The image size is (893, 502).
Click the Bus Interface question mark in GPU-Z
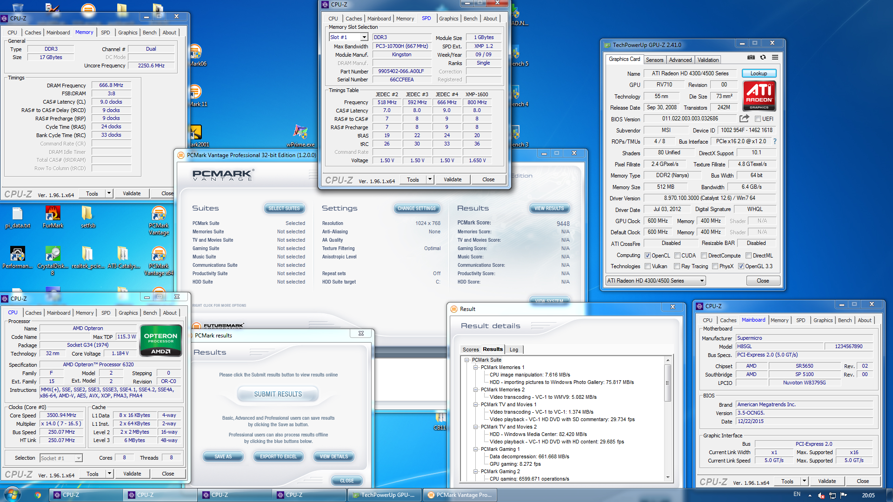775,141
